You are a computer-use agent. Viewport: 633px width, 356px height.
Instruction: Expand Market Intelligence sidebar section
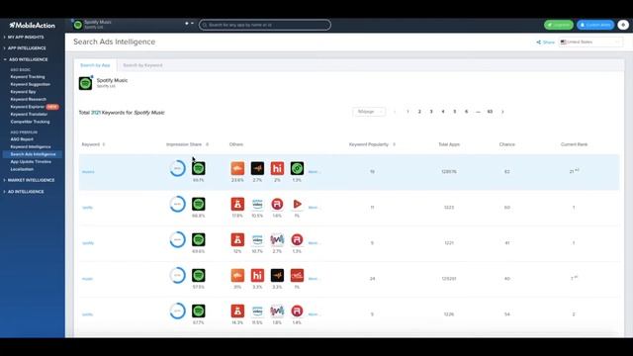point(31,180)
